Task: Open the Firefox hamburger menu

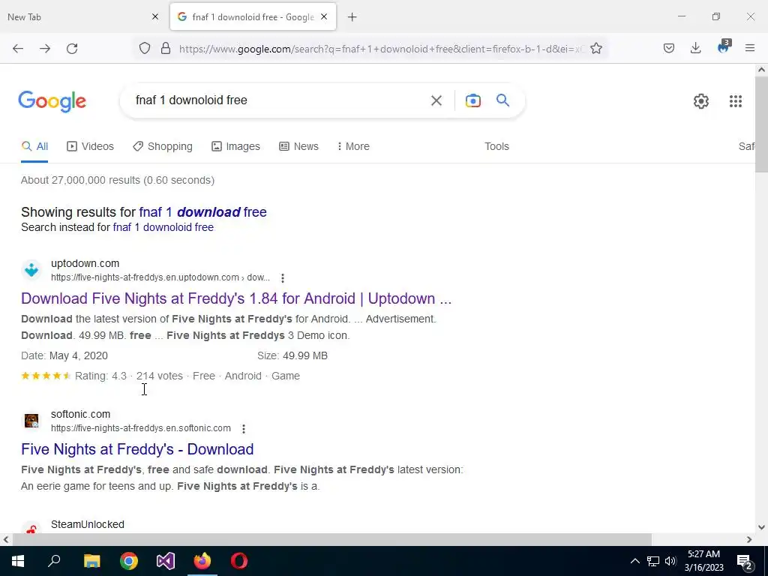Action: pos(749,48)
